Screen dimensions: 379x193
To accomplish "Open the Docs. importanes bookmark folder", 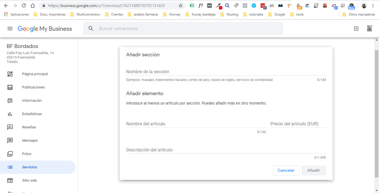I will (50, 14).
